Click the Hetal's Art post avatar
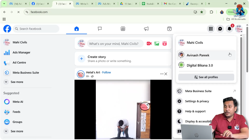The image size is (249, 140). tap(81, 74)
